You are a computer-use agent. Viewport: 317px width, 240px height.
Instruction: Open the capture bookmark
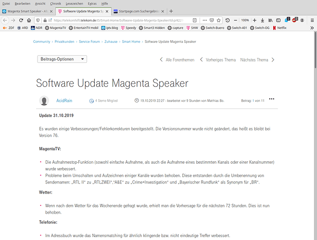pos(176,28)
